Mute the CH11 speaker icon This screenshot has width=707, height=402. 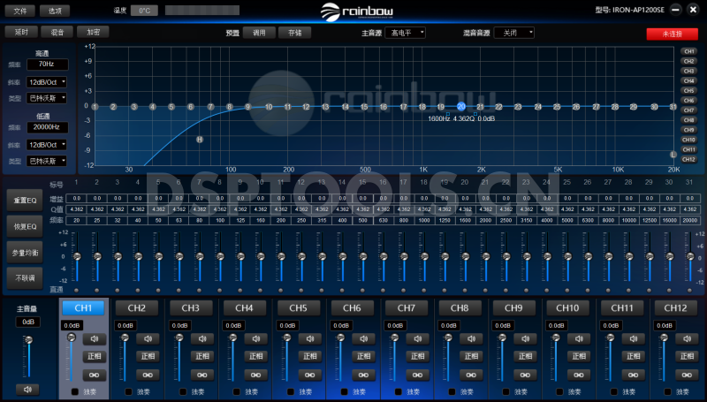coord(633,339)
